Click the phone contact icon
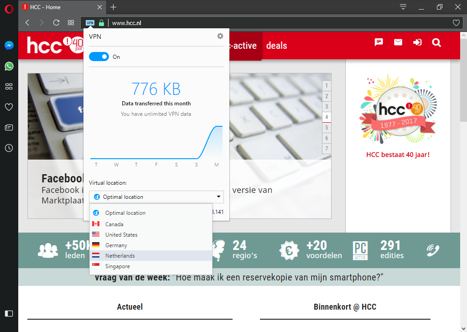Viewport: 467px width, 332px height. (x=432, y=250)
